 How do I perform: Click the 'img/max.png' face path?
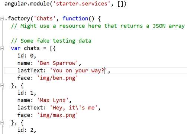click(x=58, y=115)
